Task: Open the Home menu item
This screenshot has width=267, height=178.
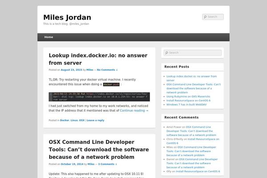Action: (x=49, y=37)
